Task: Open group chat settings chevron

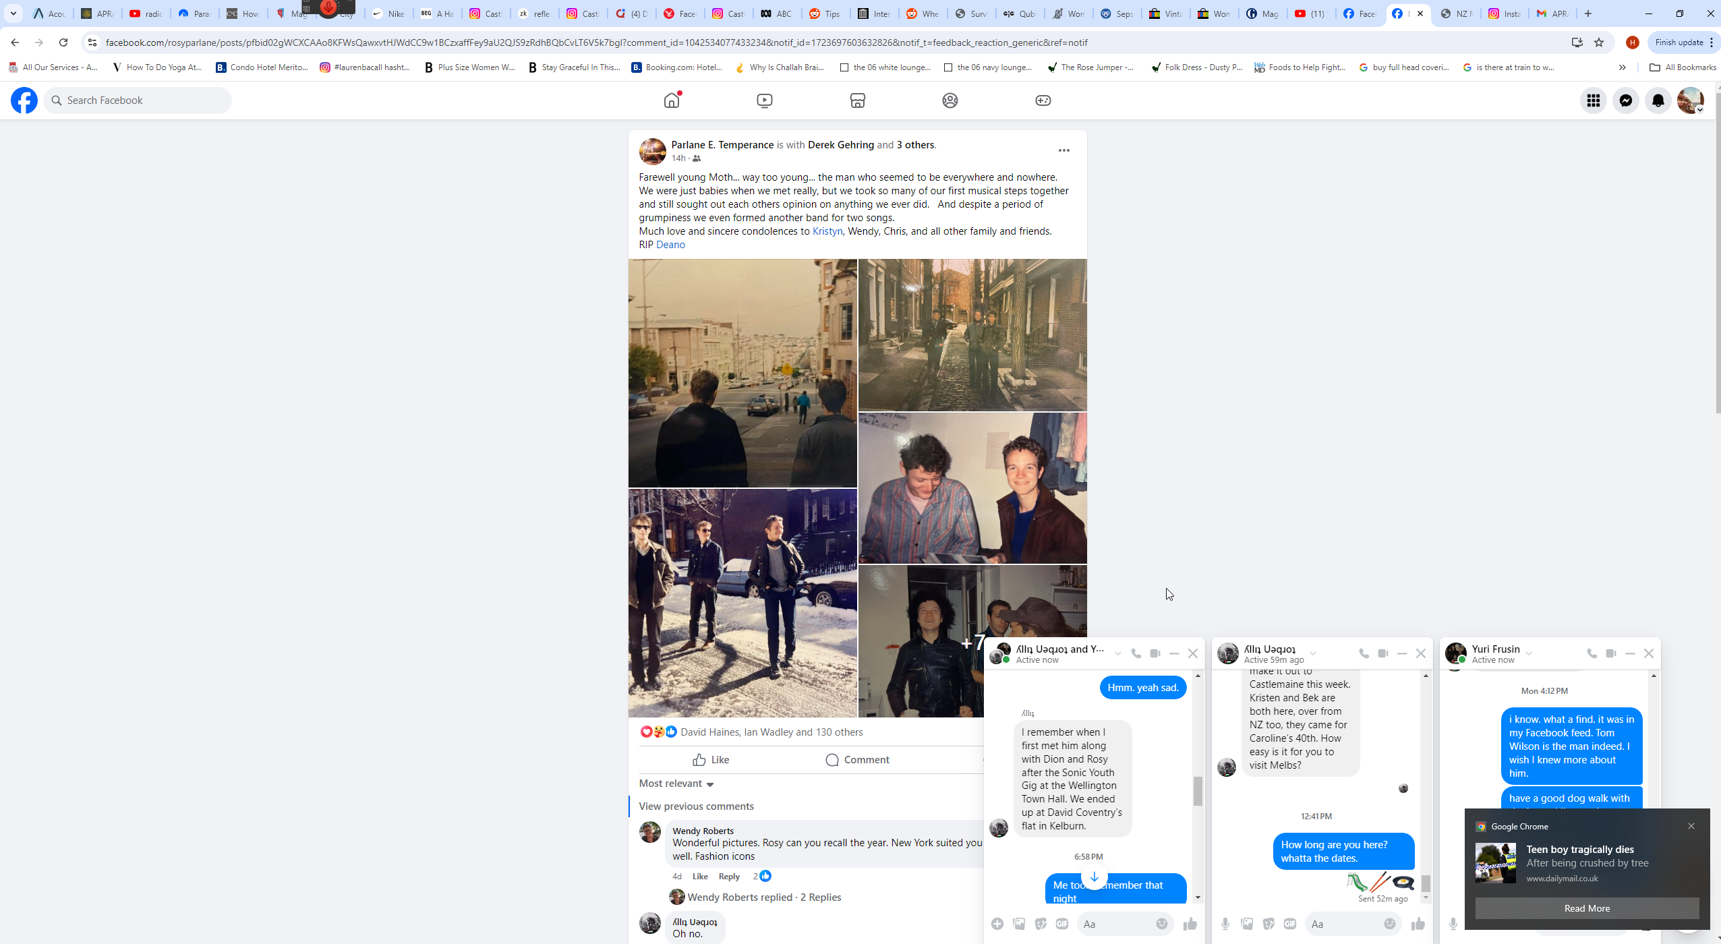Action: pyautogui.click(x=1117, y=653)
